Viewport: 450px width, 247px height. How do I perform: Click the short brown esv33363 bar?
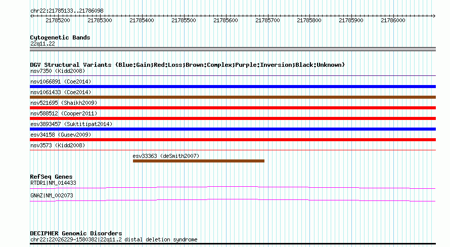tap(199, 161)
